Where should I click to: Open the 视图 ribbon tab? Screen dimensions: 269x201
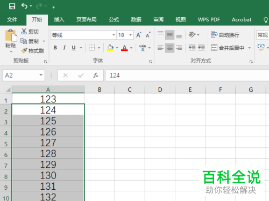tap(181, 19)
